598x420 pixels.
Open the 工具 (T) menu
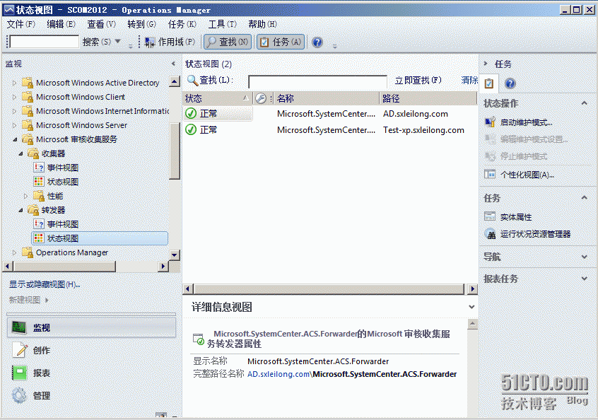tap(223, 25)
